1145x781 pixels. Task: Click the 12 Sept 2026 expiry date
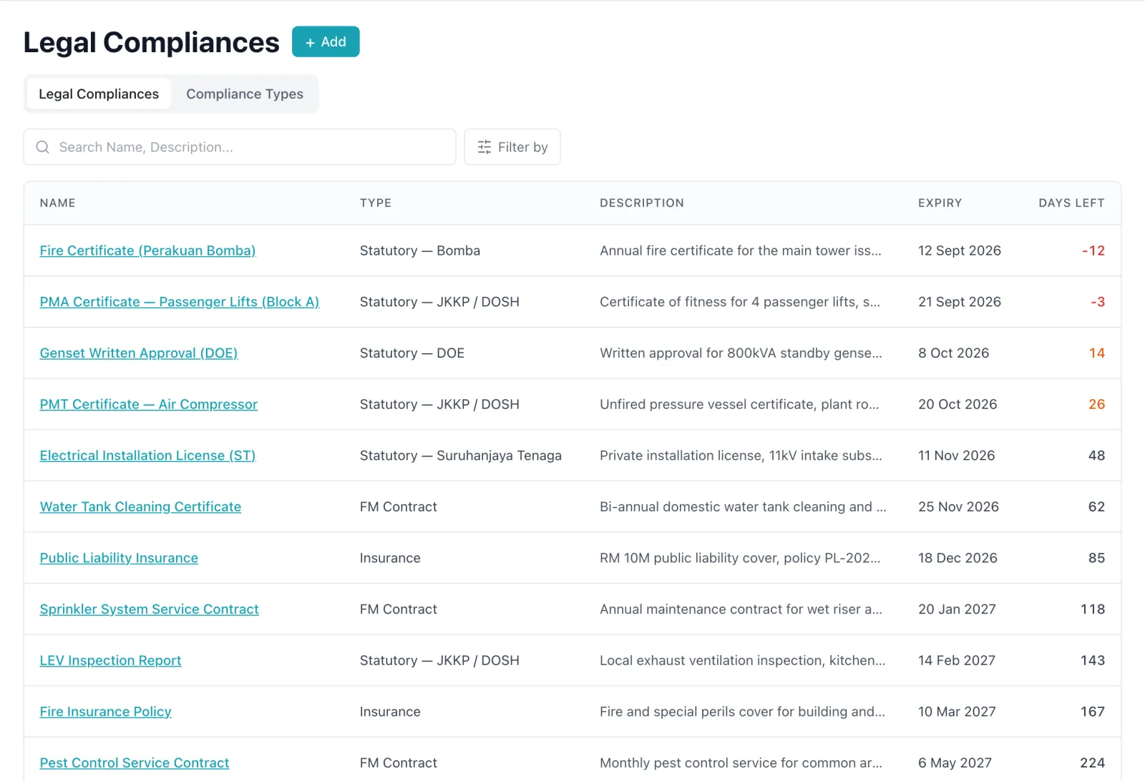coord(960,250)
